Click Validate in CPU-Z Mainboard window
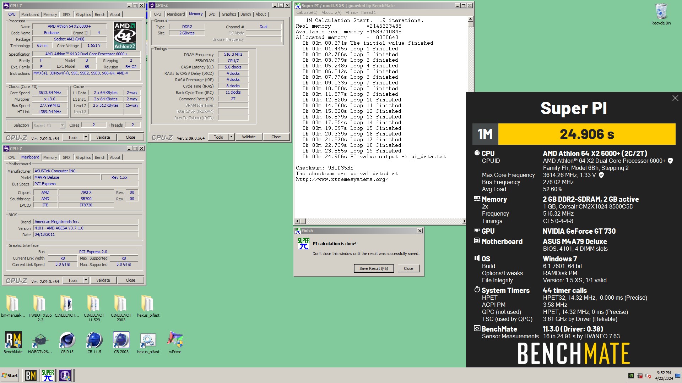Image resolution: width=682 pixels, height=383 pixels. pos(103,280)
